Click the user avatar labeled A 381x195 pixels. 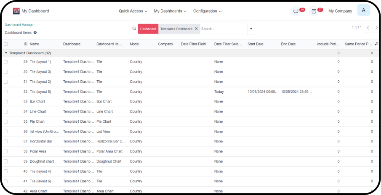(363, 11)
